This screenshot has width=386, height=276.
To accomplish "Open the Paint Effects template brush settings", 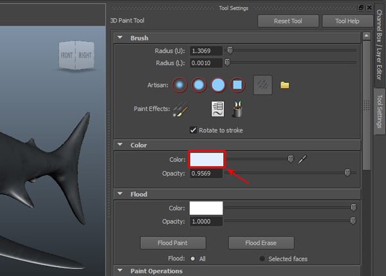I will 218,109.
